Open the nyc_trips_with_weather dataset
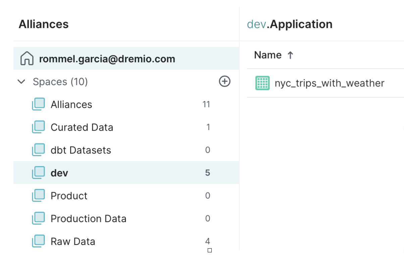Image resolution: width=404 pixels, height=258 pixels. point(330,83)
